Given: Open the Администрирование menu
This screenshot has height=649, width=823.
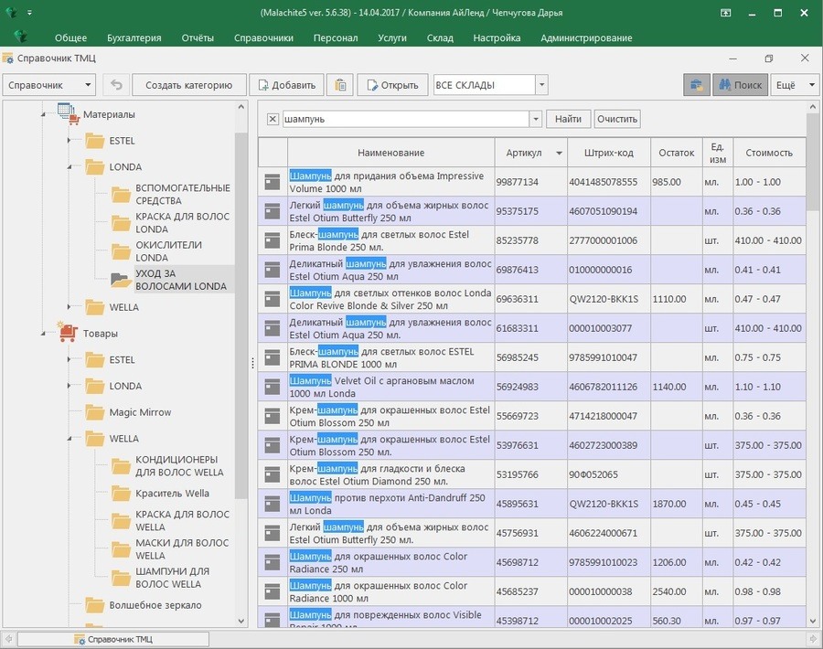Looking at the screenshot, I should (x=586, y=37).
